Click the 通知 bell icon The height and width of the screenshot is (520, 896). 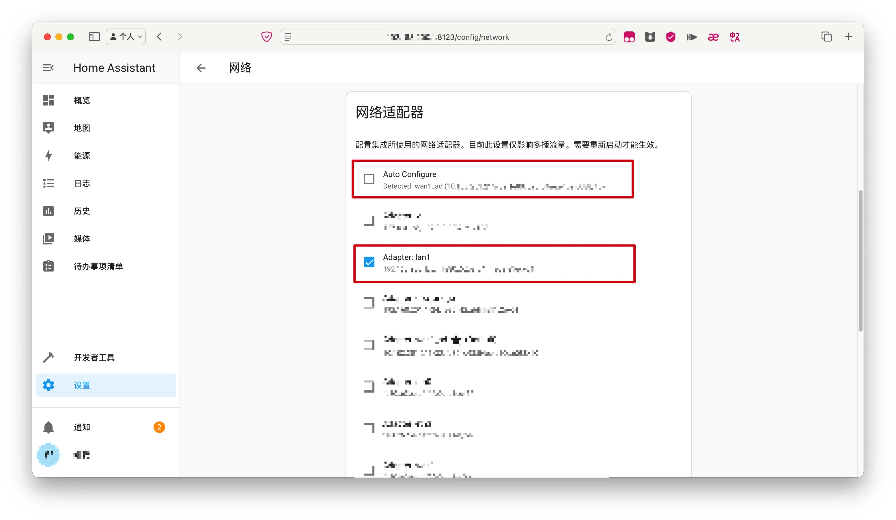pyautogui.click(x=48, y=427)
